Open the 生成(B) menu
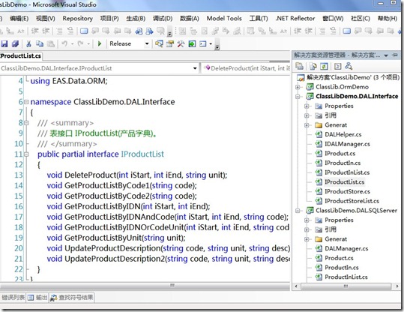The image size is (404, 312). (136, 19)
